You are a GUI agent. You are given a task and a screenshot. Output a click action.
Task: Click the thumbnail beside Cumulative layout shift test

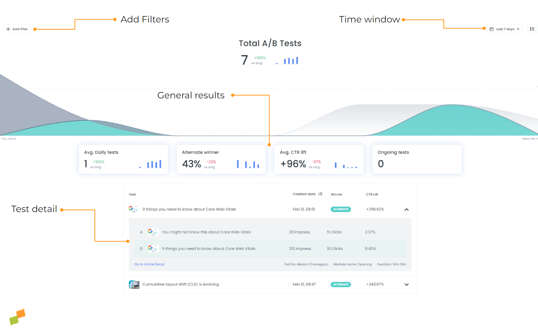pyautogui.click(x=134, y=284)
